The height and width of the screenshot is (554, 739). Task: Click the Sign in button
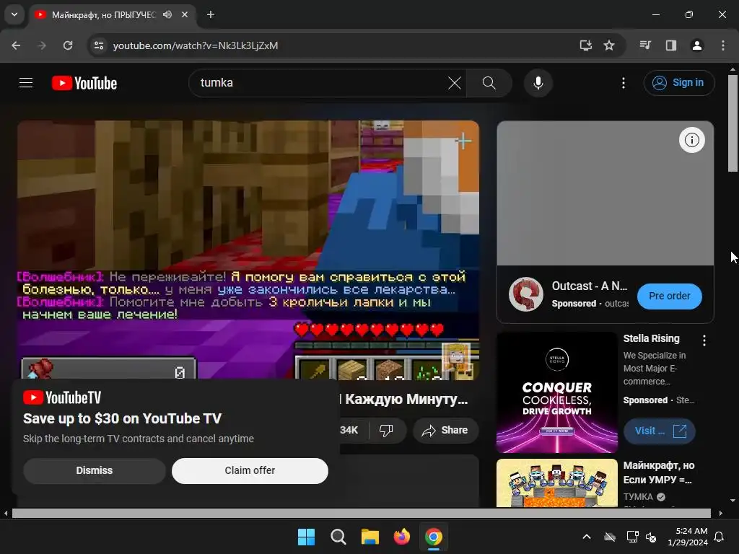tap(678, 83)
